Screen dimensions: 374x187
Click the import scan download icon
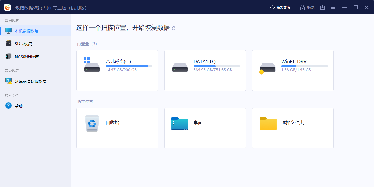coord(322,7)
